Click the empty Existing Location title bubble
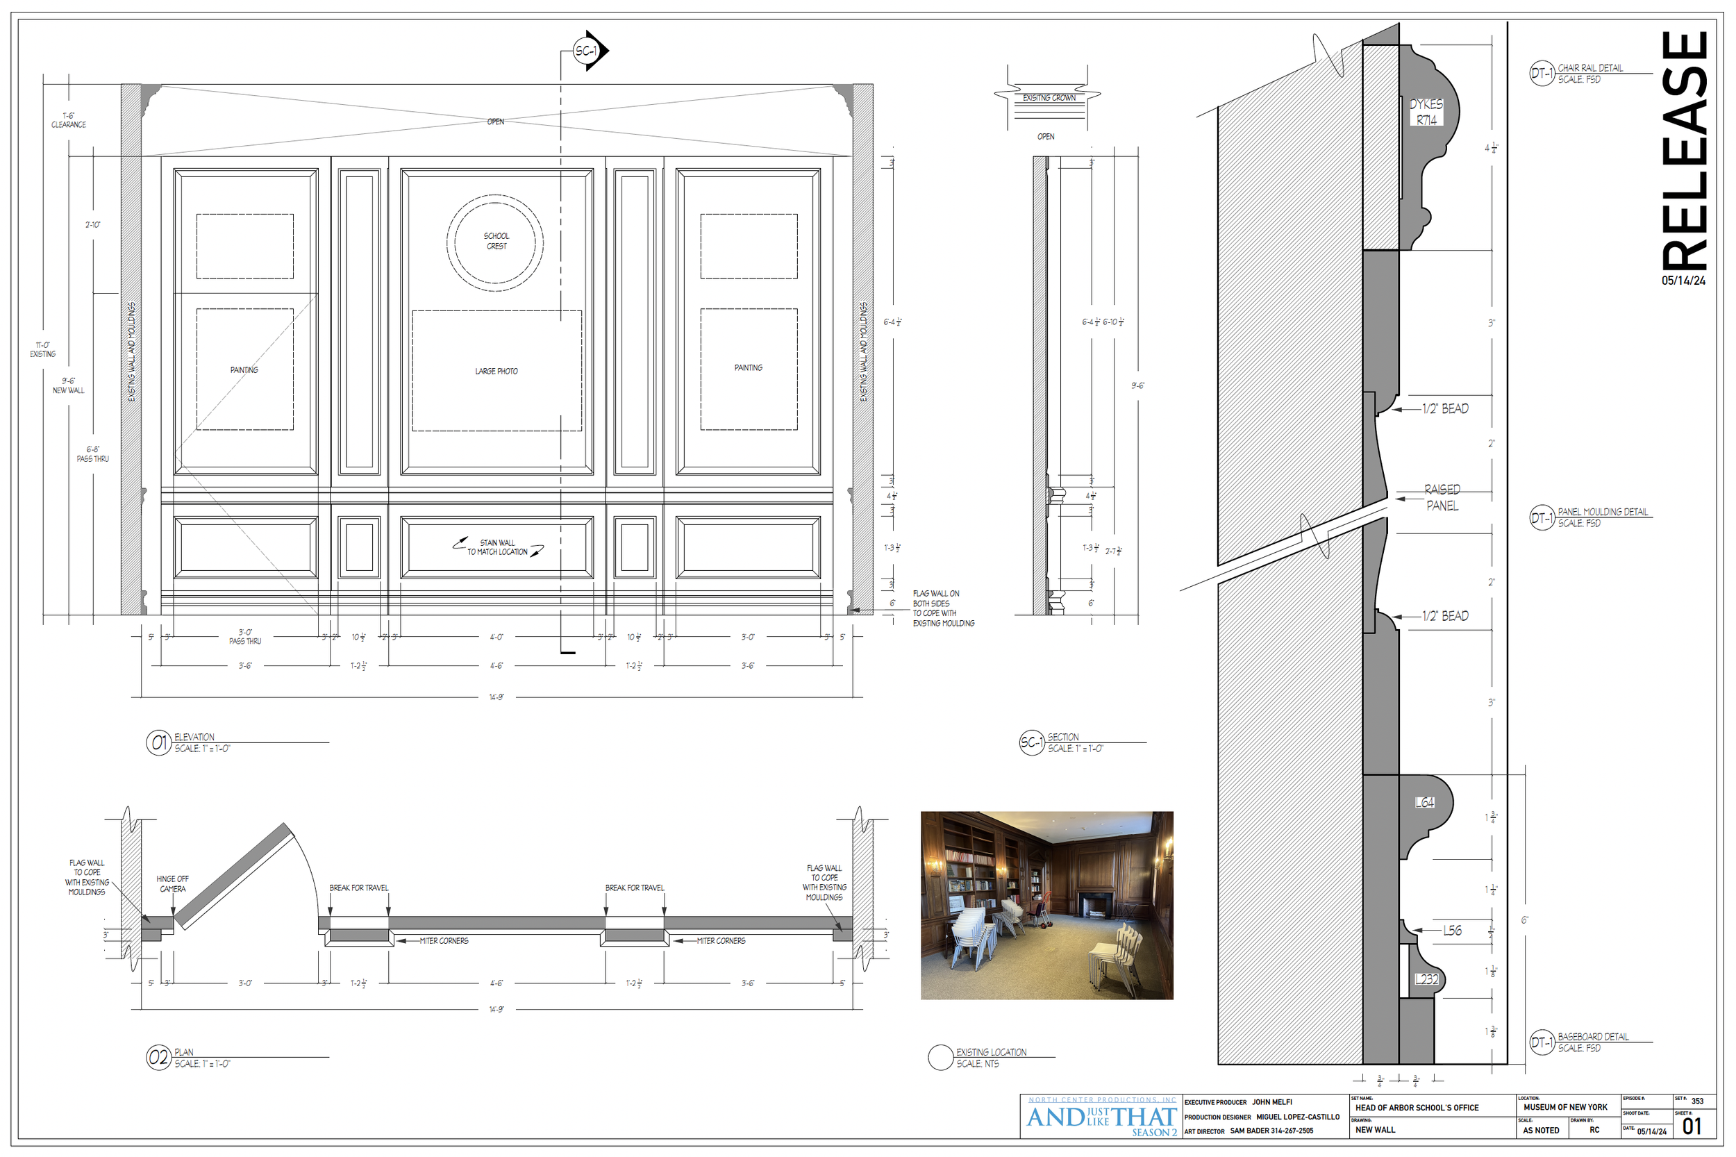The height and width of the screenshot is (1157, 1736). [940, 1058]
